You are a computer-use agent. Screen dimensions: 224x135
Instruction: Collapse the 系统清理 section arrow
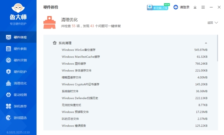[206, 43]
